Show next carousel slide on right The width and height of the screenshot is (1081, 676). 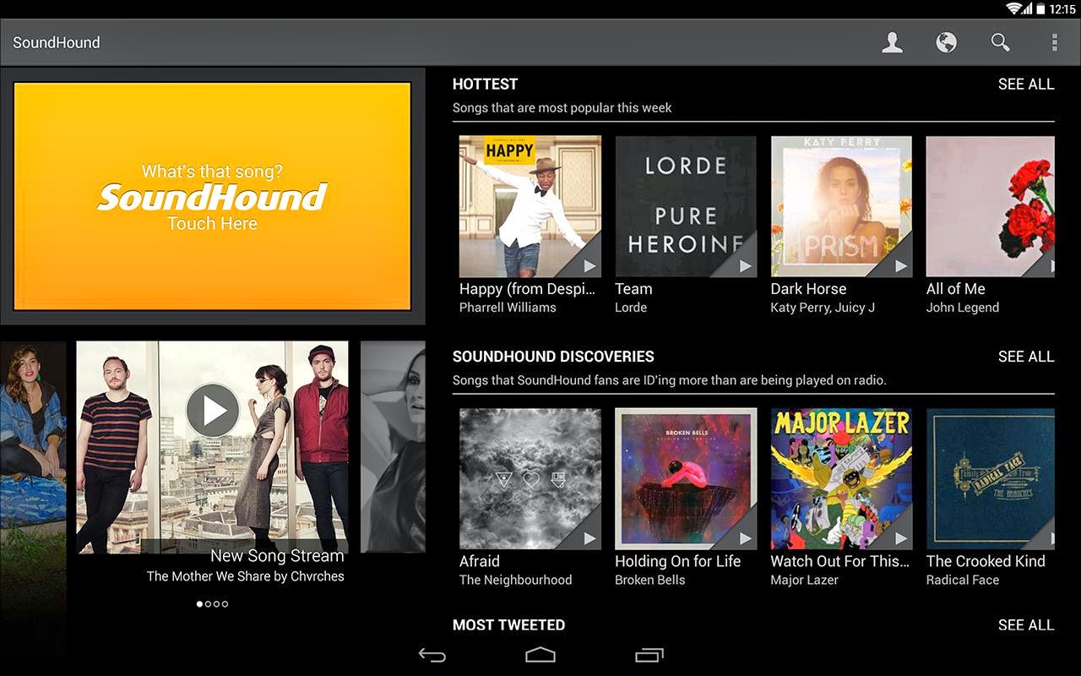click(393, 446)
